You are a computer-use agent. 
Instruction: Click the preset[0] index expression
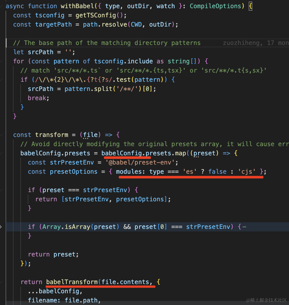[x=151, y=227]
